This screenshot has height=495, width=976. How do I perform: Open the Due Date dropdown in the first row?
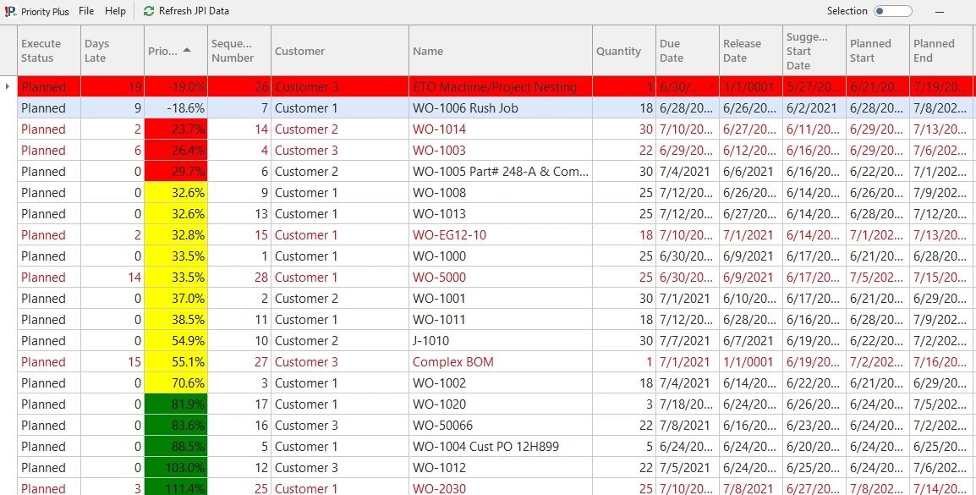pos(712,87)
